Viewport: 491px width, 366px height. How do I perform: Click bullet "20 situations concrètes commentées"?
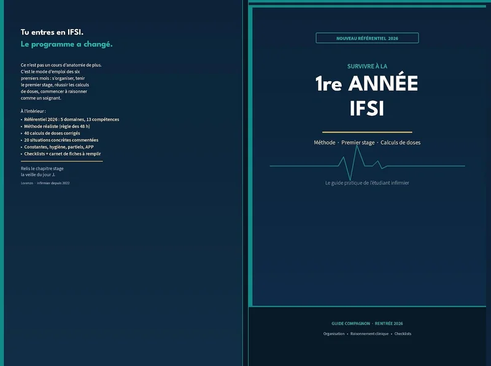[61, 140]
